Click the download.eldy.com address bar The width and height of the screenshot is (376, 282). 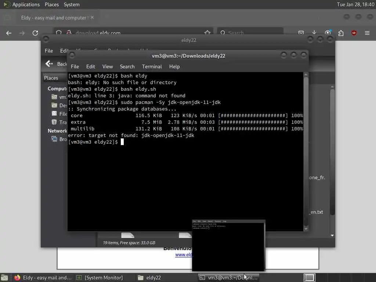point(133,33)
